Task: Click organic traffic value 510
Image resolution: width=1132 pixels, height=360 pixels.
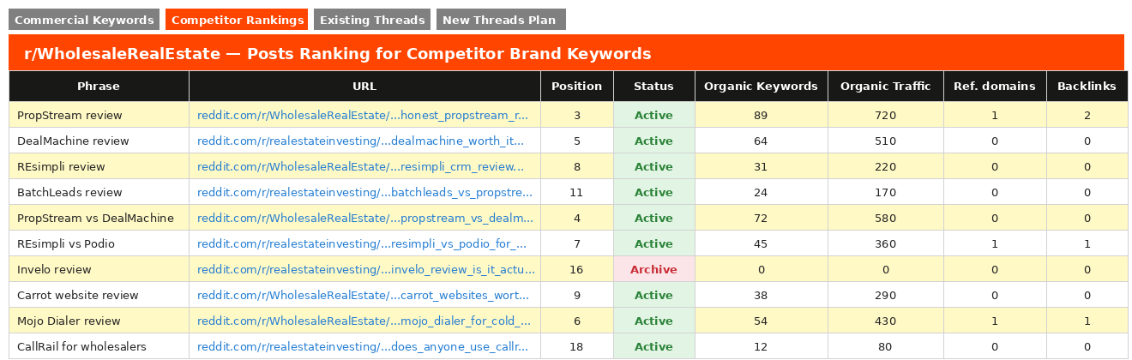Action: point(885,141)
